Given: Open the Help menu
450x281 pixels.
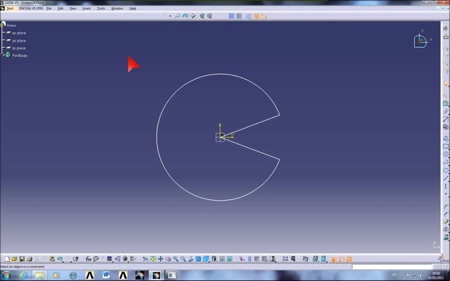Looking at the screenshot, I should [x=132, y=8].
